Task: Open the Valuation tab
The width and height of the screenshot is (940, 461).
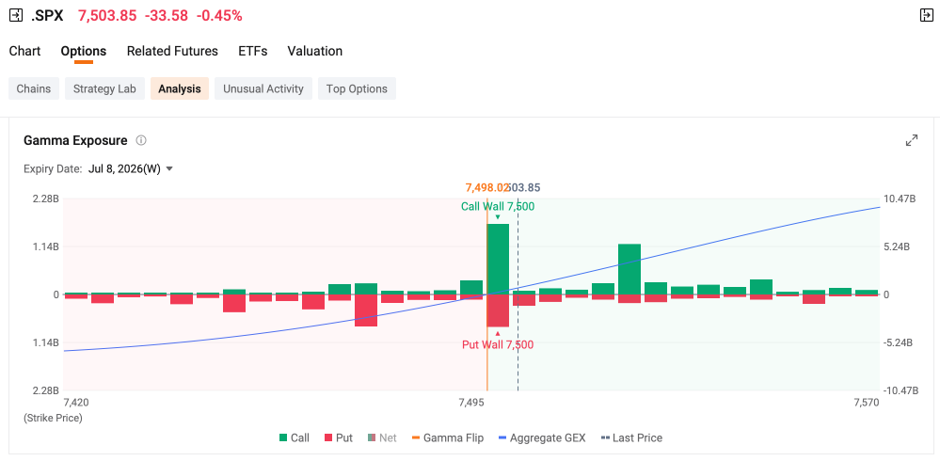Action: [314, 51]
